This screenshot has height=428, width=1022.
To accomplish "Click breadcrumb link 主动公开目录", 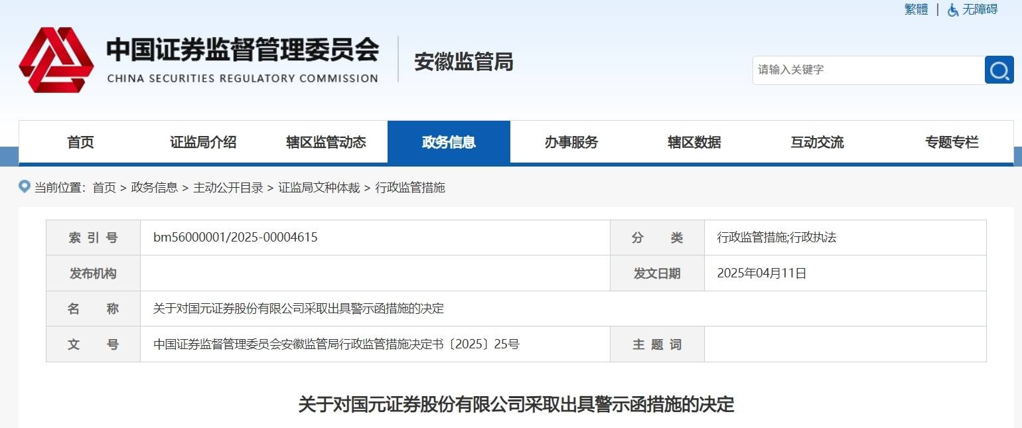I will pos(228,188).
